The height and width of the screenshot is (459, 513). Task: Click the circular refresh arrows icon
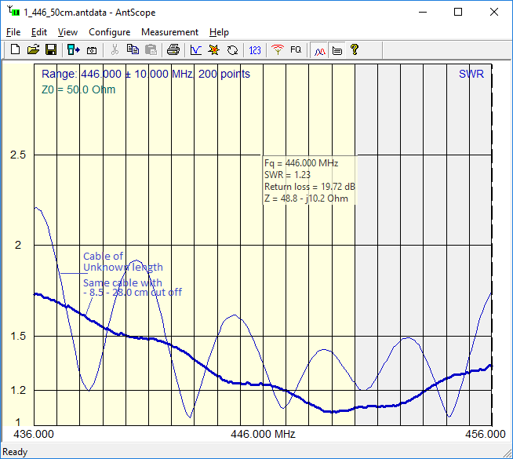pos(233,49)
